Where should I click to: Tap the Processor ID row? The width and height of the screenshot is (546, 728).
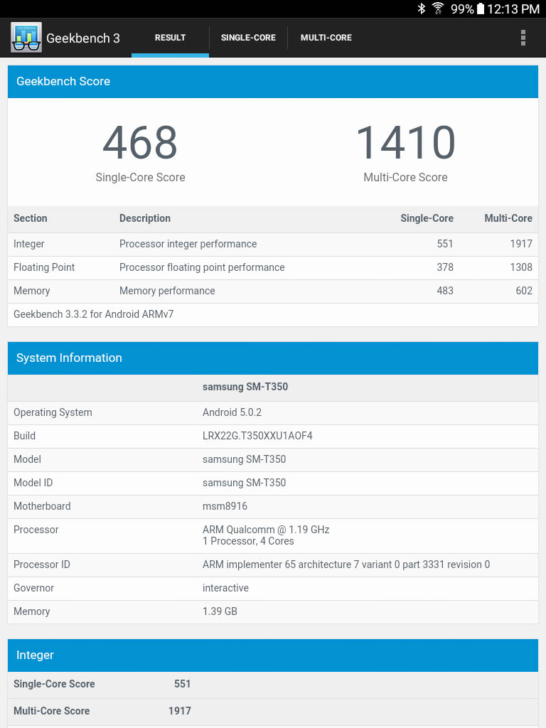[x=273, y=564]
